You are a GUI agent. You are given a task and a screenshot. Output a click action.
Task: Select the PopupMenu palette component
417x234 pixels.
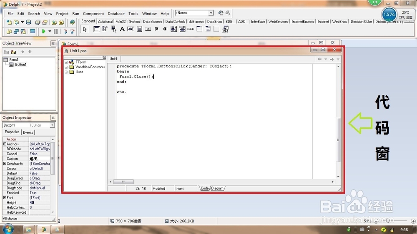[113, 29]
